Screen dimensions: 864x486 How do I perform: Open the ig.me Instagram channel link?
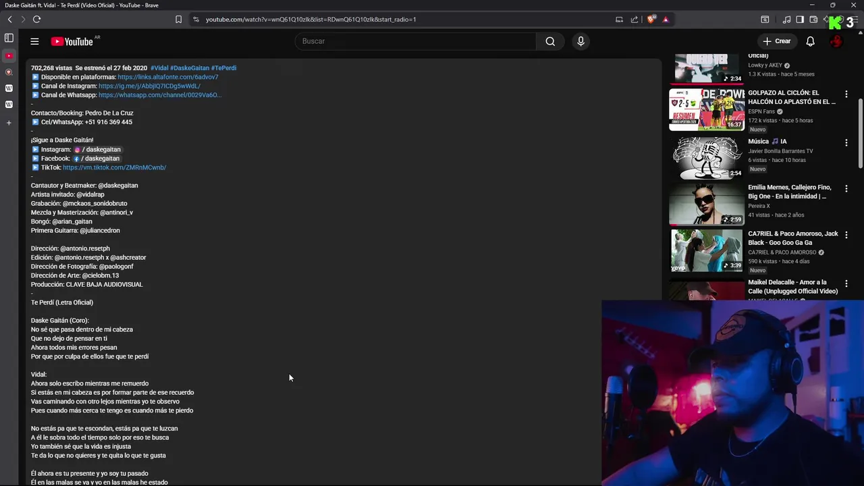point(149,86)
